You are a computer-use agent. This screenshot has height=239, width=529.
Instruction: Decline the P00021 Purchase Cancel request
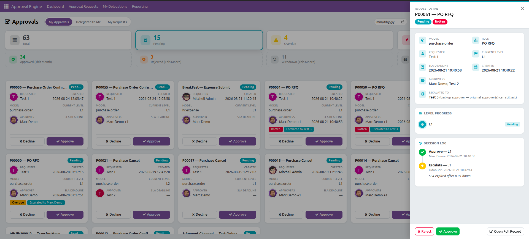[113, 215]
